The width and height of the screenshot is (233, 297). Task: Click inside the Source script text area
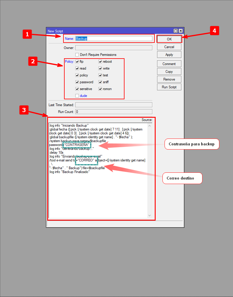98,193
